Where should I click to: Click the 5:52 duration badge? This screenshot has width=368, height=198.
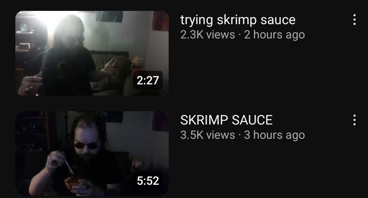click(x=148, y=181)
